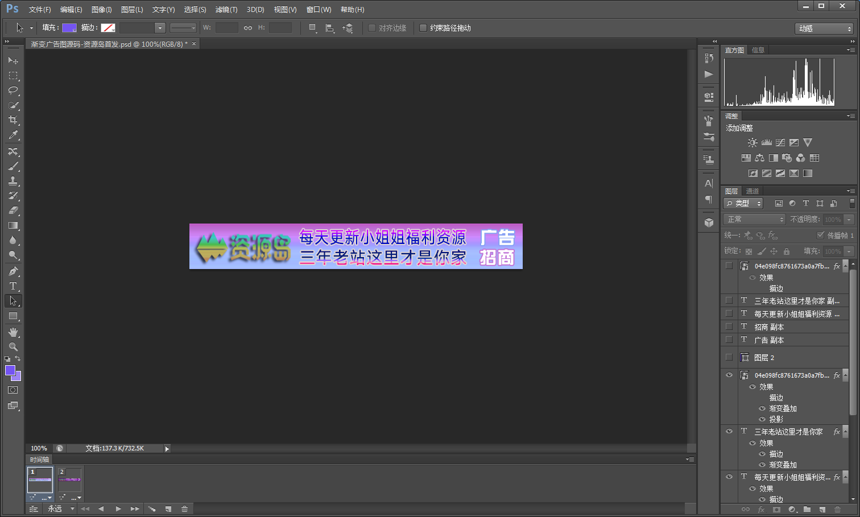The image size is (860, 517).
Task: Select the Lasso tool
Action: point(13,90)
